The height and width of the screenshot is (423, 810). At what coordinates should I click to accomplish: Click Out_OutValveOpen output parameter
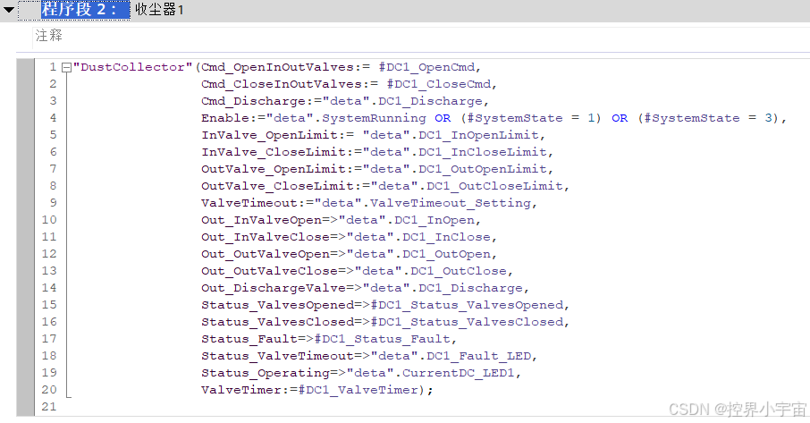265,255
